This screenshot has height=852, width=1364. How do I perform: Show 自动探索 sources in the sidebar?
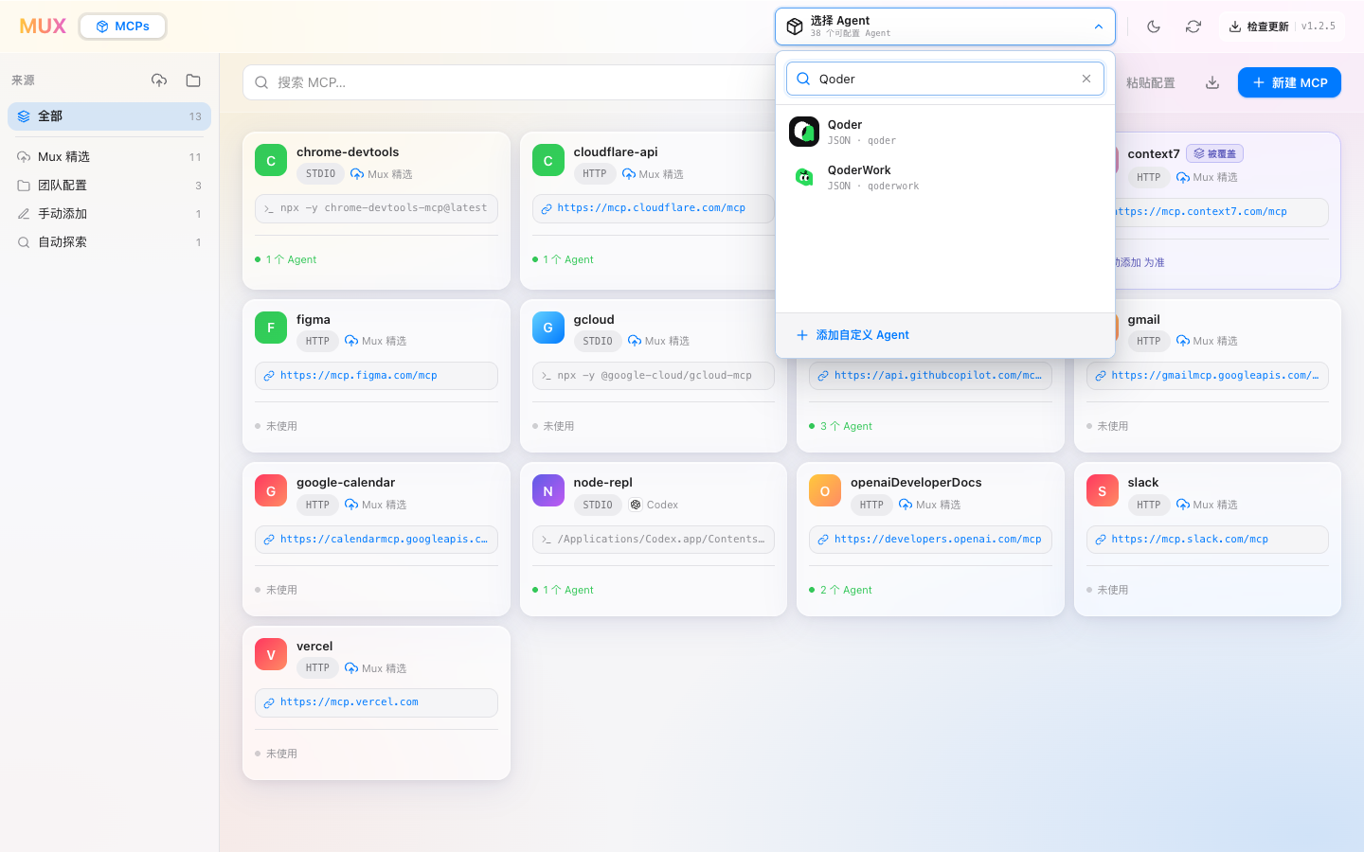109,242
